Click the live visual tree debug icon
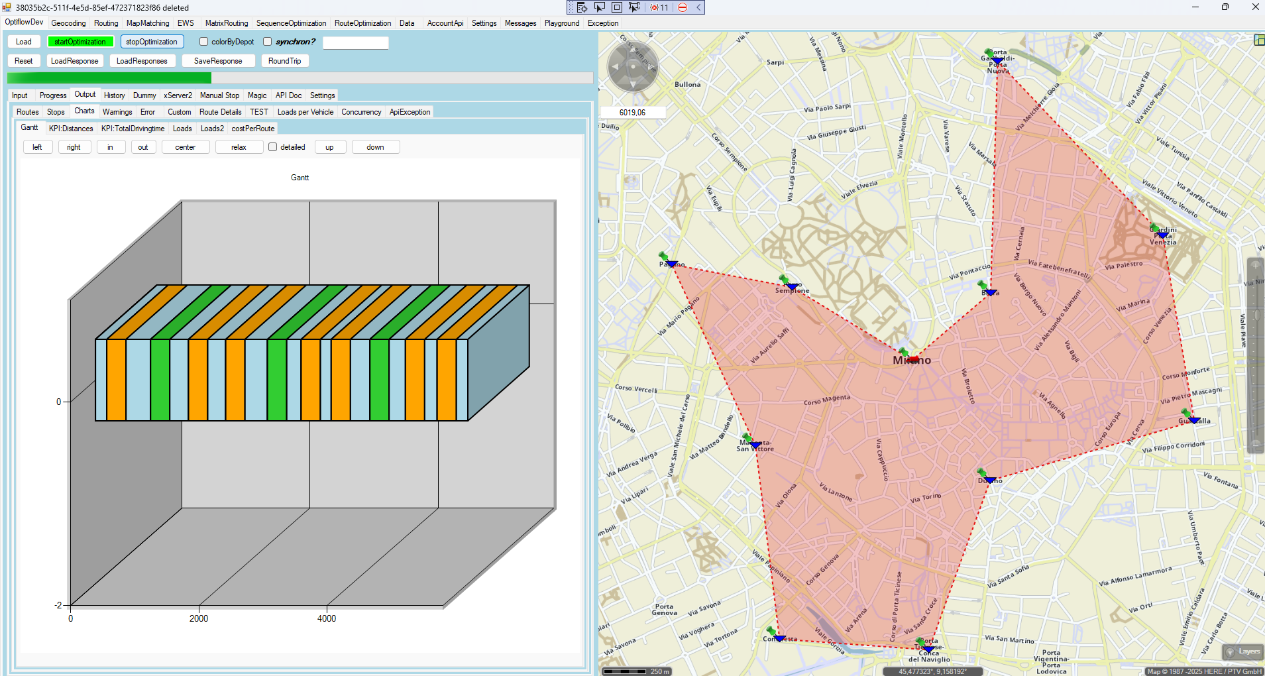1265x676 pixels. click(582, 7)
